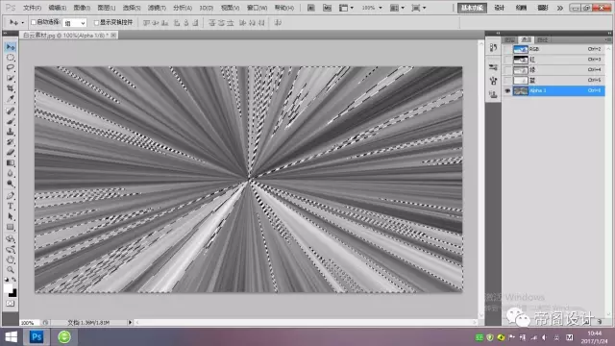Expand more workspaces double-arrow
Viewport: 615px width, 346px height.
click(x=559, y=8)
